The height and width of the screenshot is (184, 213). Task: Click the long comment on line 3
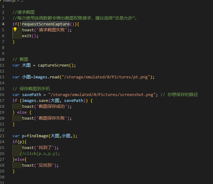tap(75, 18)
